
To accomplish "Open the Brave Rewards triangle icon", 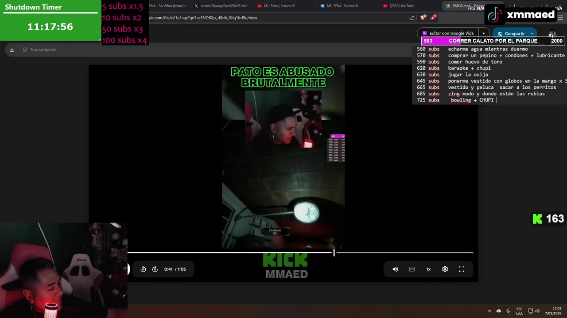I will point(434,18).
